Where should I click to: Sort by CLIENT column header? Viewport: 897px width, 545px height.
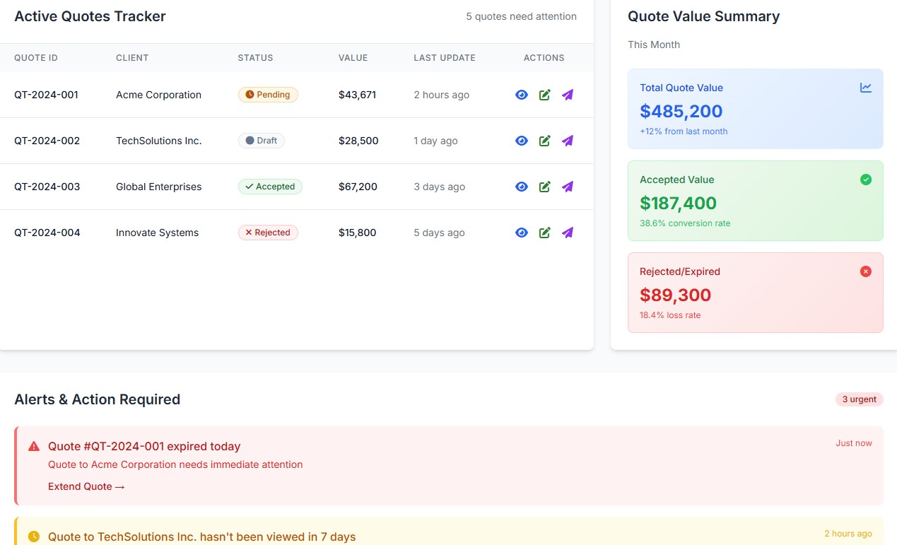tap(132, 58)
